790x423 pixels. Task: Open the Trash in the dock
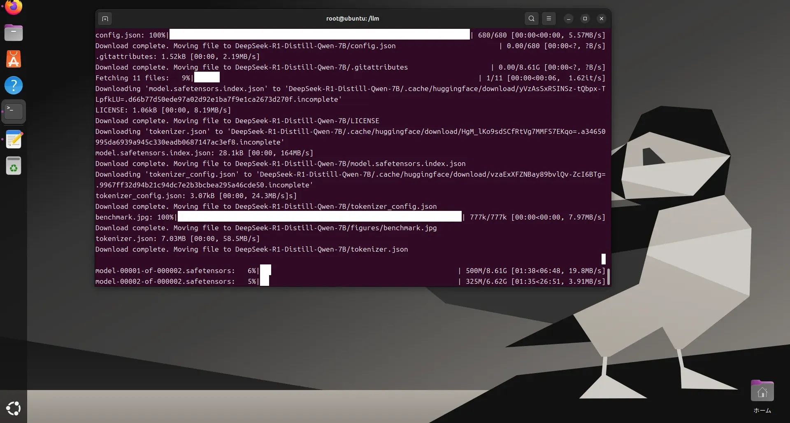coord(14,166)
